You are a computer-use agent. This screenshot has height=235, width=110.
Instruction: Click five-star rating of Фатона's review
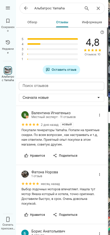click(x=30, y=184)
